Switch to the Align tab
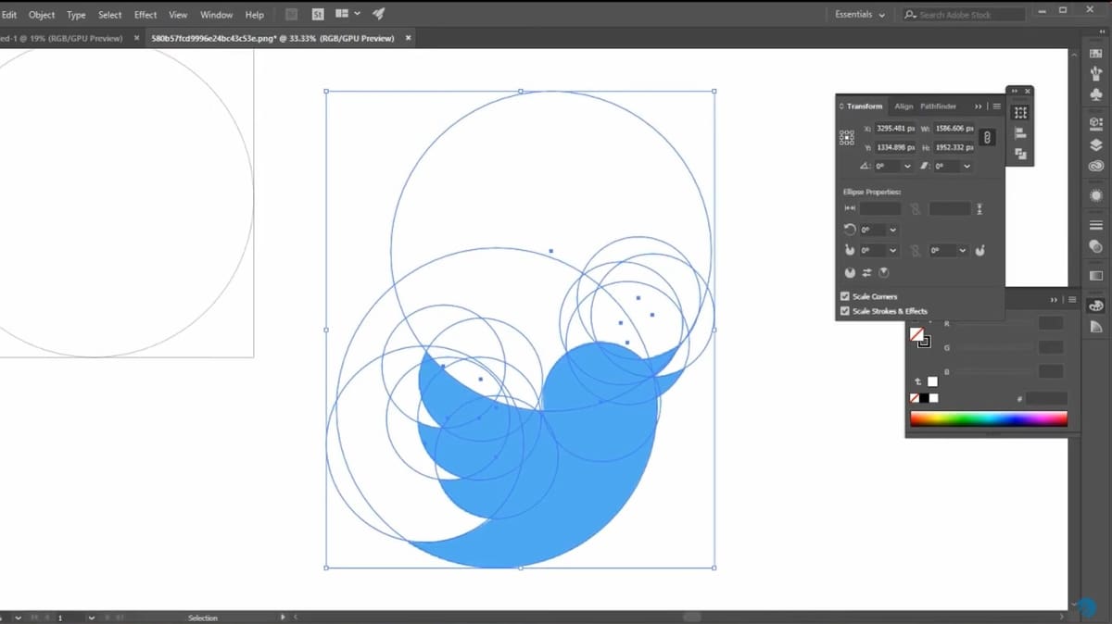Screen dimensions: 1112x624 [x=903, y=106]
